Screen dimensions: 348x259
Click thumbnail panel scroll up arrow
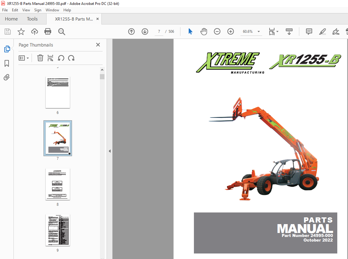pos(102,70)
